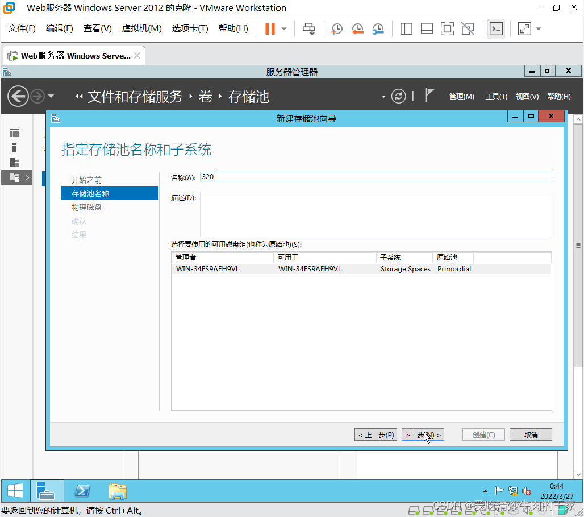Click 取消 button in wizard
The height and width of the screenshot is (517, 584).
[x=531, y=435]
